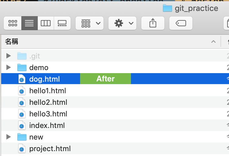Click the hello3.html file icon
The width and height of the screenshot is (229, 156).
point(21,114)
